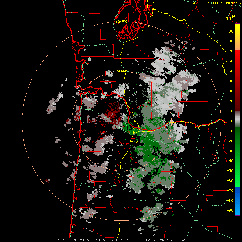Click the -70 scale label
The height and width of the screenshot is (242, 242).
click(x=230, y=191)
